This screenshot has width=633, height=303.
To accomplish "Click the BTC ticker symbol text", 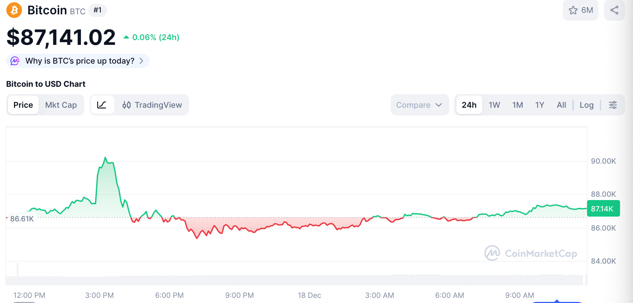I will pyautogui.click(x=78, y=11).
